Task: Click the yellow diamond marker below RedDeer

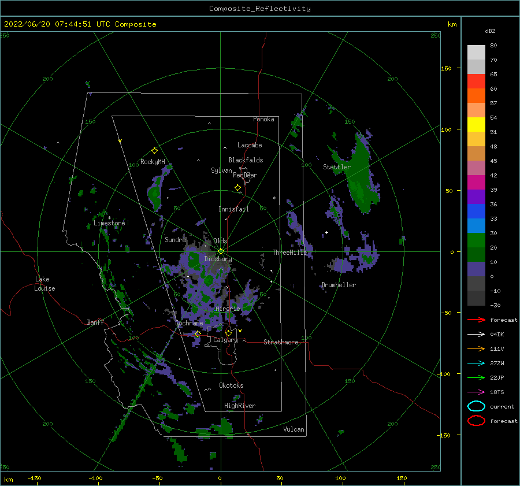Action: pos(238,188)
